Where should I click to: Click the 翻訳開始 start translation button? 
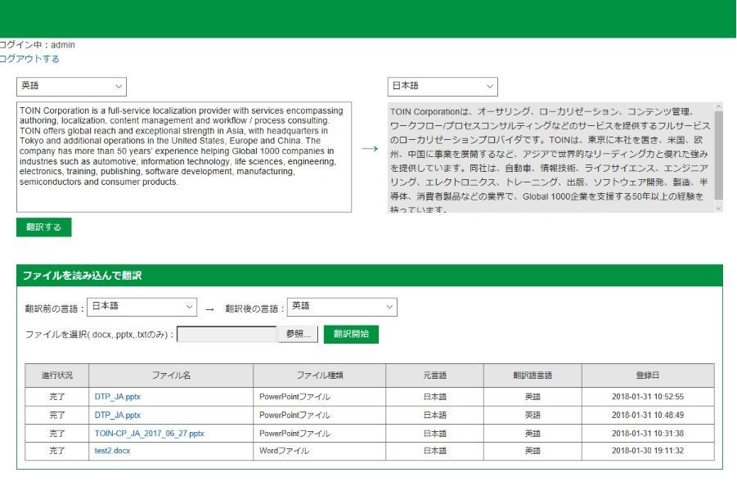pyautogui.click(x=353, y=334)
